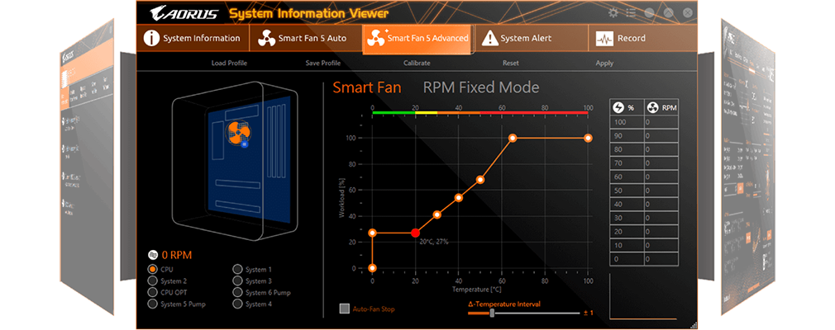The width and height of the screenshot is (835, 330).
Task: Click Save Profile
Action: tap(322, 63)
